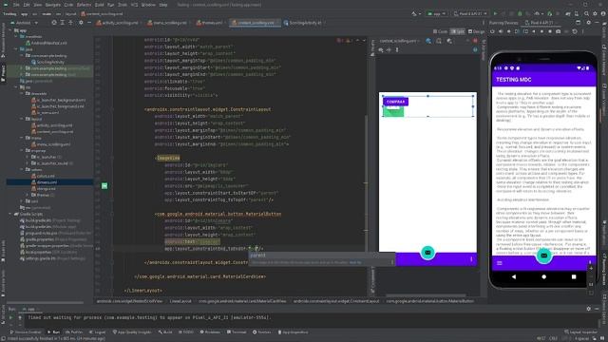
Task: Tap the teal FAB in emulator screen
Action: [x=543, y=256]
